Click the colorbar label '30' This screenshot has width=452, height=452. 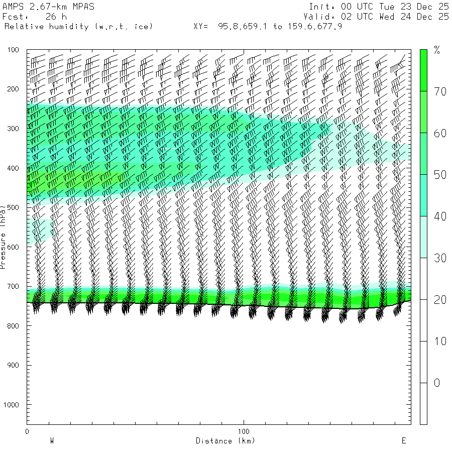coord(440,258)
